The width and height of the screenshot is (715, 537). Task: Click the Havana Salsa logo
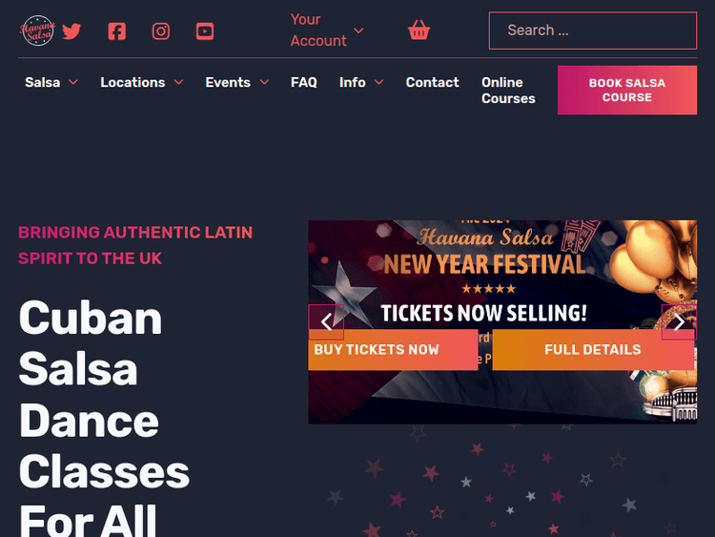point(38,31)
